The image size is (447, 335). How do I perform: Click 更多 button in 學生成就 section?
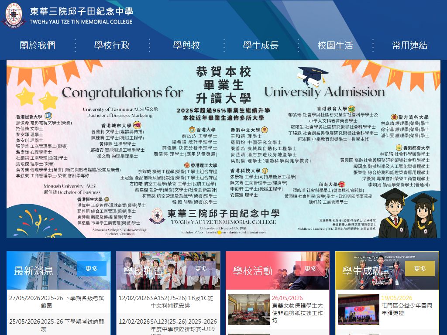pyautogui.click(x=420, y=269)
